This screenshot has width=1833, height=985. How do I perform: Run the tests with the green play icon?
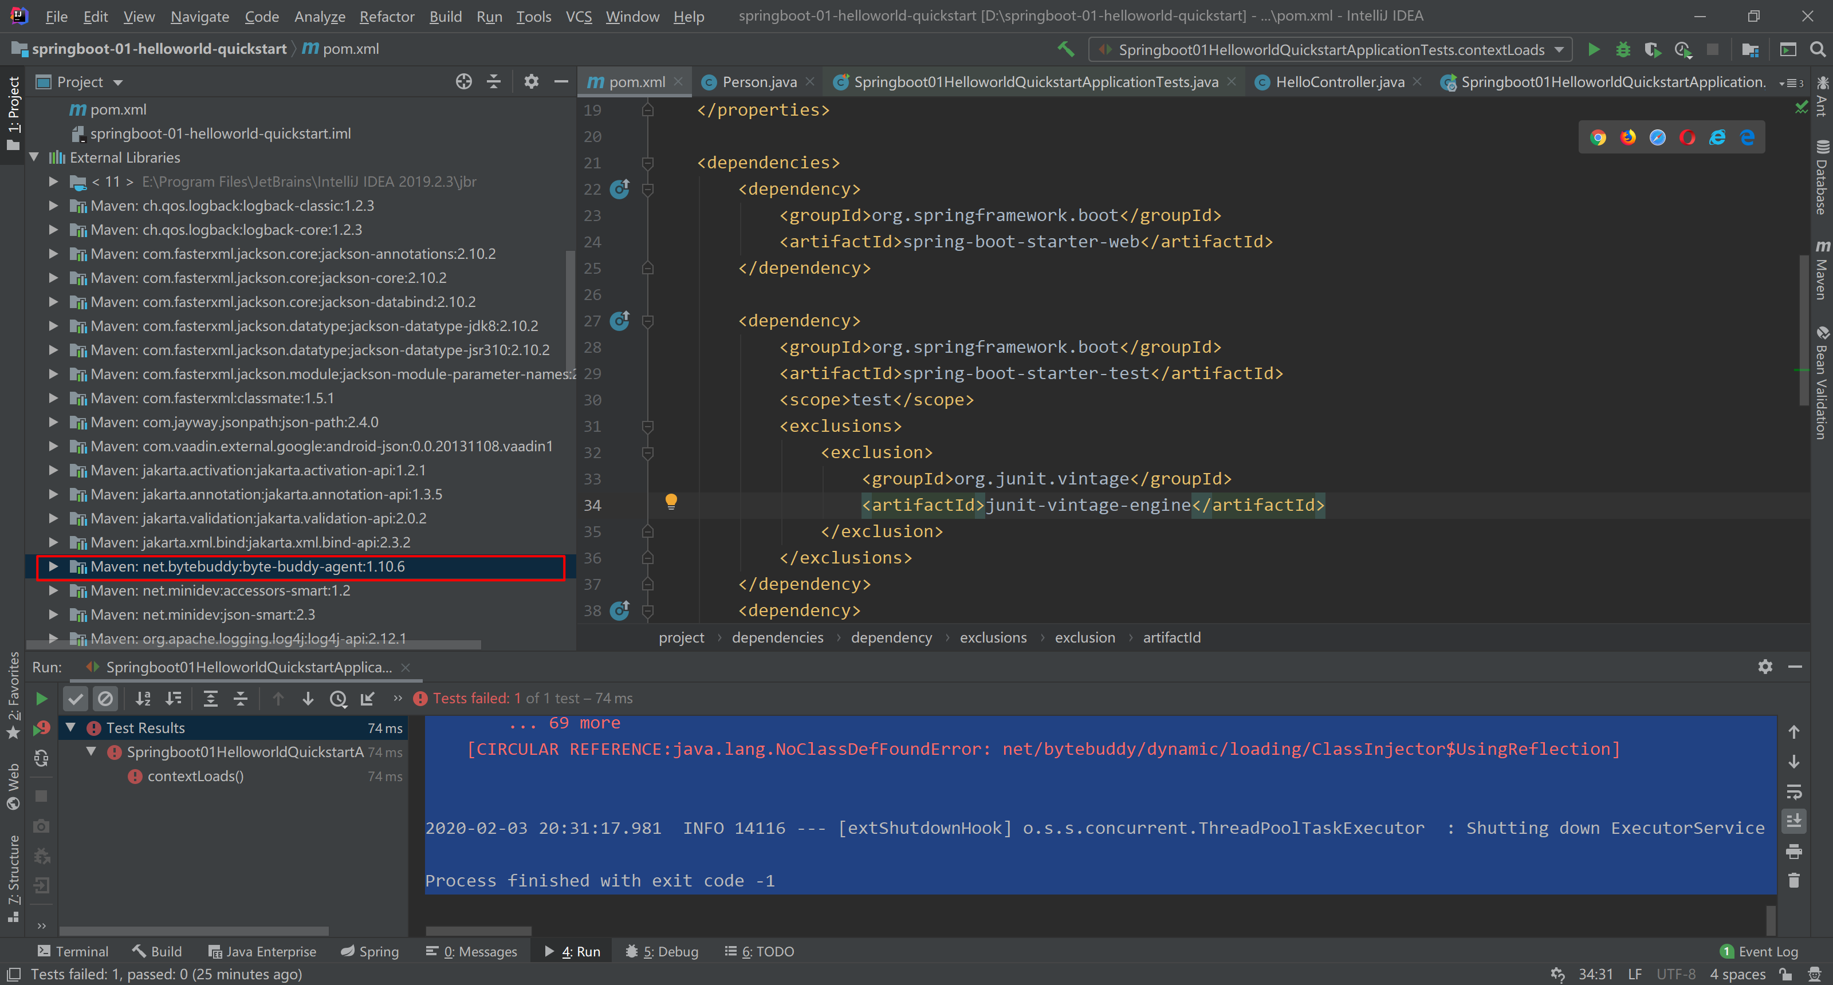point(1594,49)
